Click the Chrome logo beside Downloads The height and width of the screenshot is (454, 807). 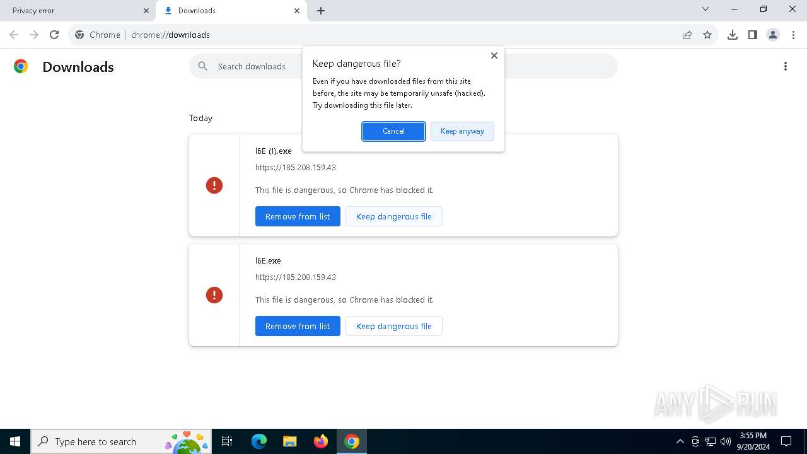[21, 66]
